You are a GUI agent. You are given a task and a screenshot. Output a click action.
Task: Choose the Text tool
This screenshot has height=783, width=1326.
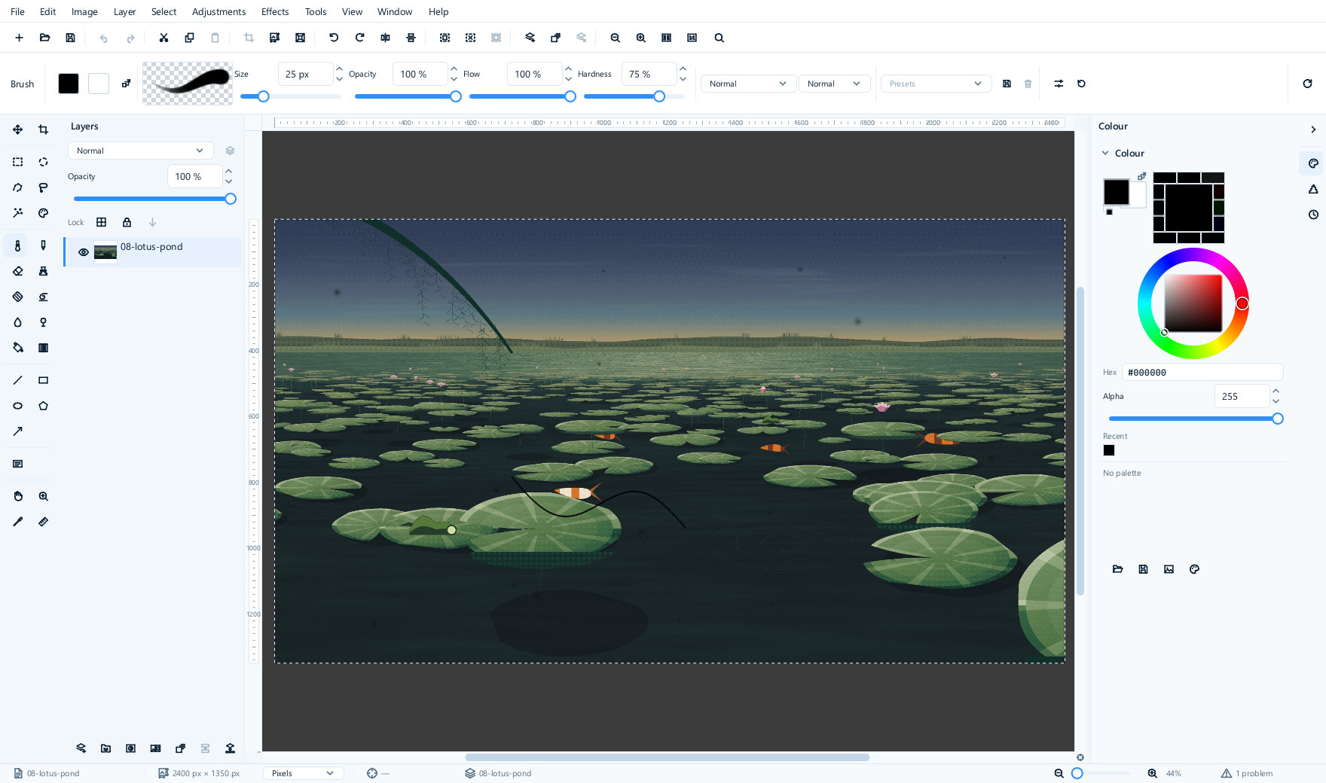click(17, 464)
